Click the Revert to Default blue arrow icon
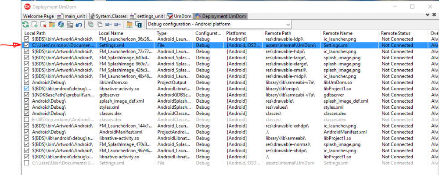439x175 pixels. [79, 25]
